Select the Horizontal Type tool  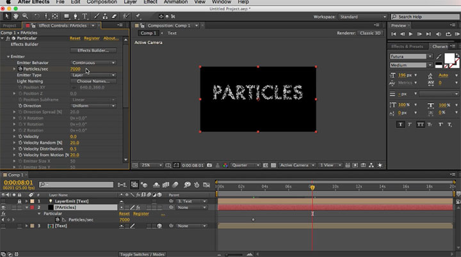[x=85, y=17]
